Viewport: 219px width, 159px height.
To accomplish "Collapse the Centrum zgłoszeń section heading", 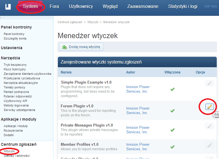I will (x=18, y=144).
